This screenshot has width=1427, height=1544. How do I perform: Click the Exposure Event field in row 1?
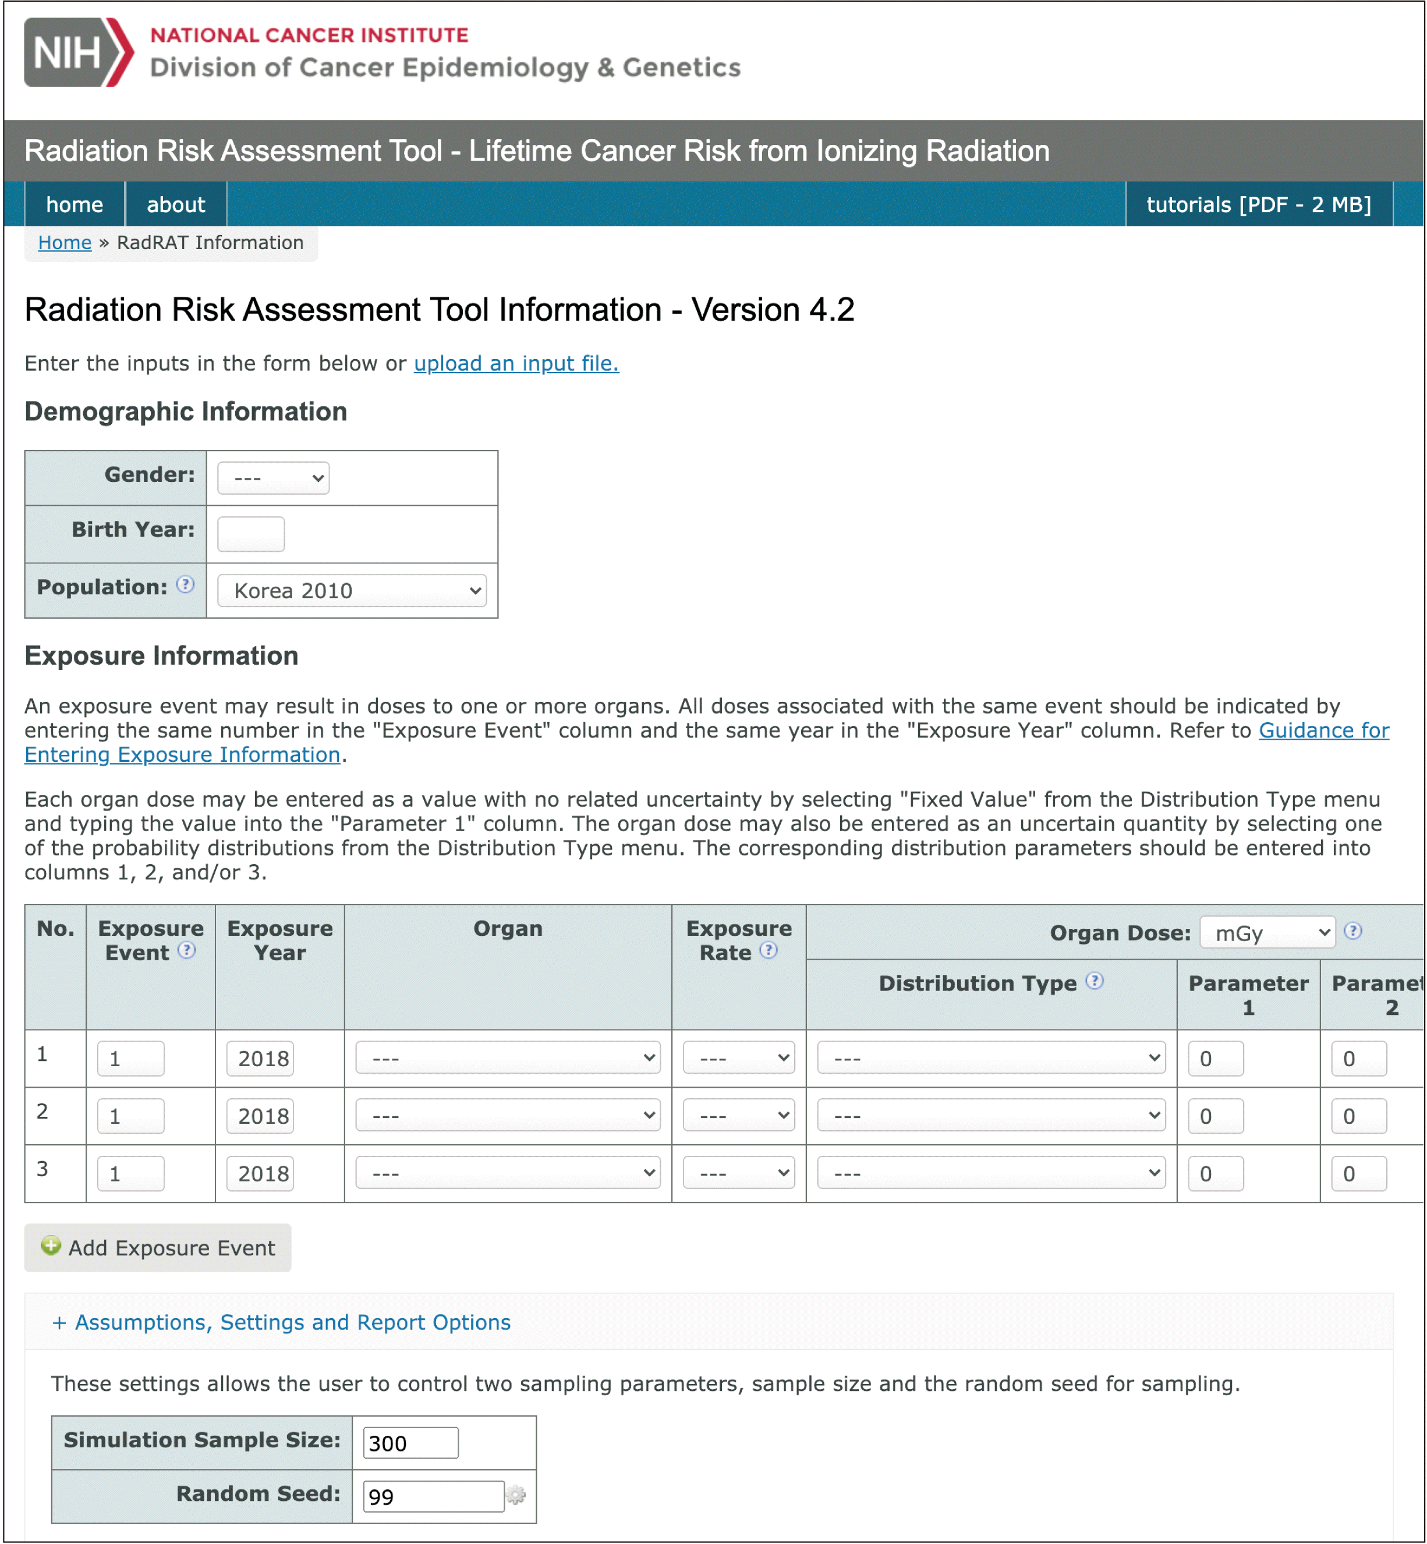(130, 1059)
